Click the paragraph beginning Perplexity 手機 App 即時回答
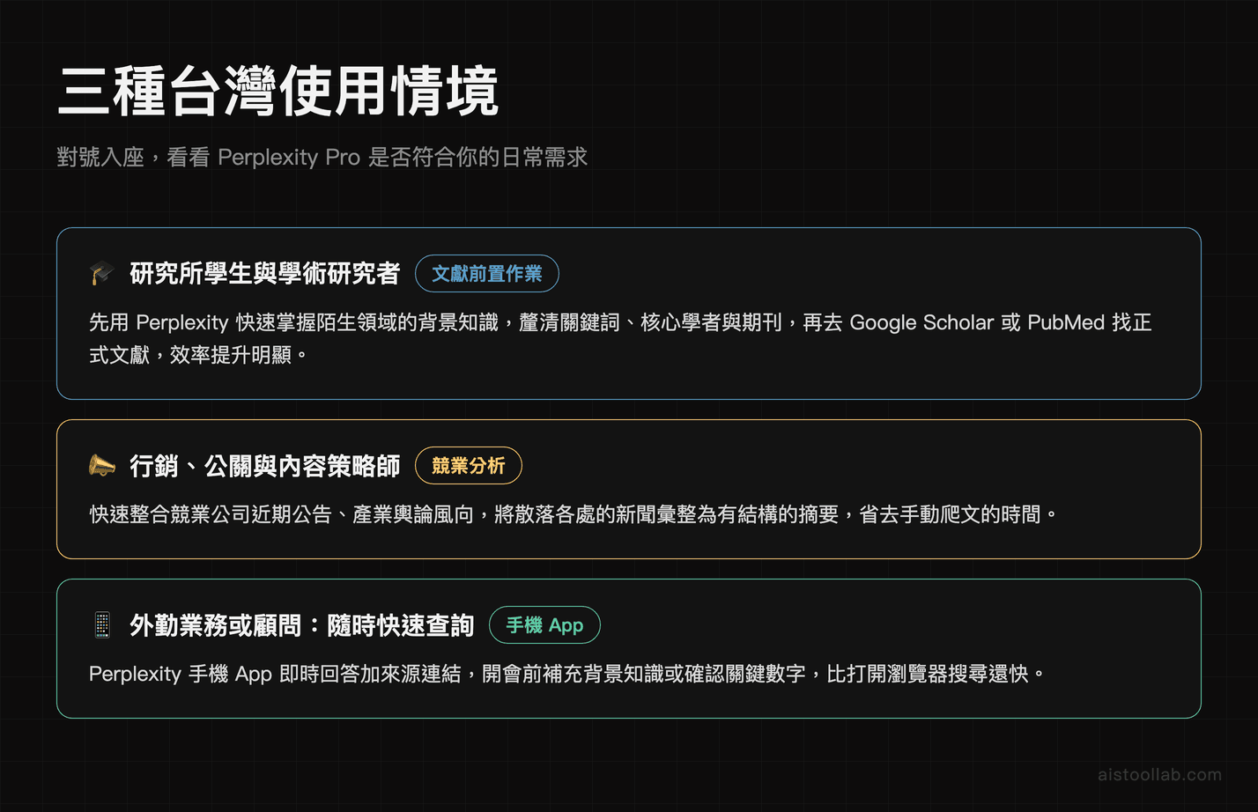The height and width of the screenshot is (812, 1258). (567, 674)
